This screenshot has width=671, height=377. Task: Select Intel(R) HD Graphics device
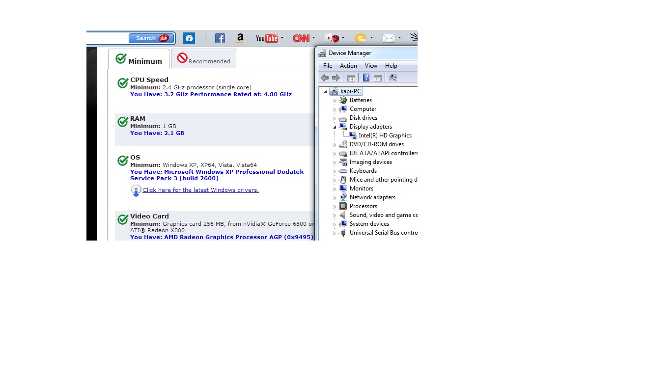click(385, 135)
